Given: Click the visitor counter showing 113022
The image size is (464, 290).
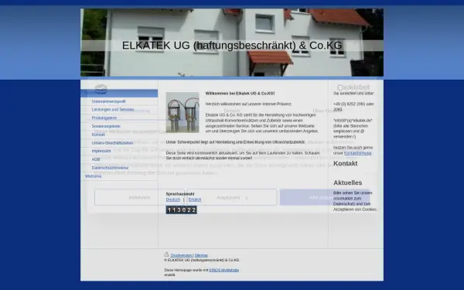Looking at the screenshot, I should pos(182,210).
